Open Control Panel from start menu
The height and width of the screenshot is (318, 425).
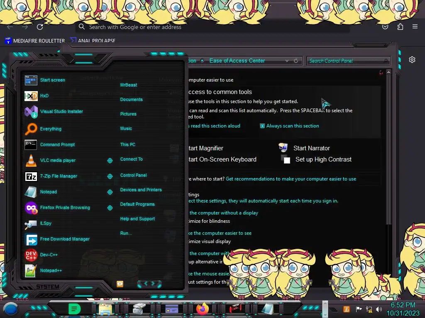point(133,175)
